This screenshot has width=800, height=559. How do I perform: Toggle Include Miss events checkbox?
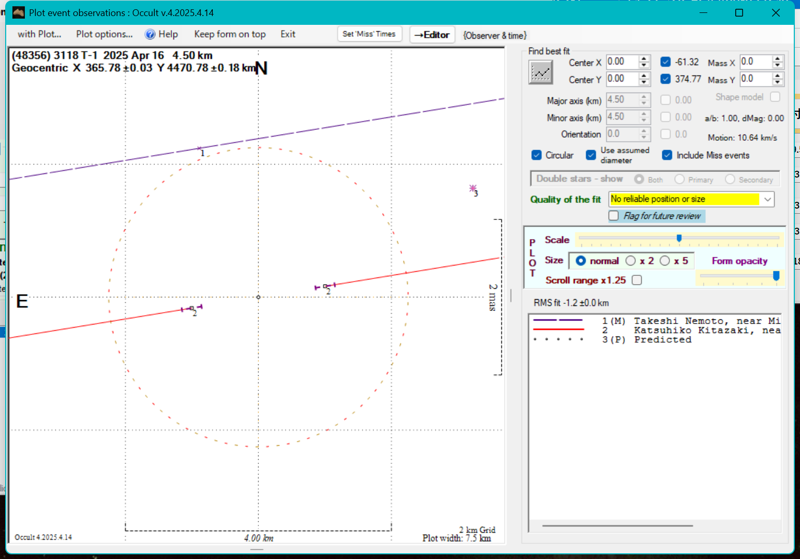pos(667,155)
